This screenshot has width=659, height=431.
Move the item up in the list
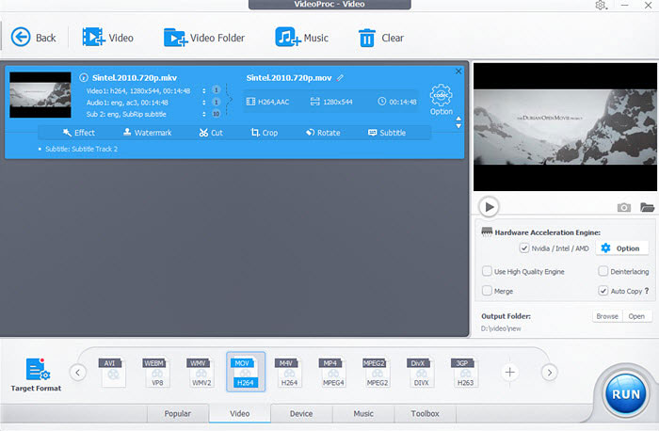coord(458,119)
